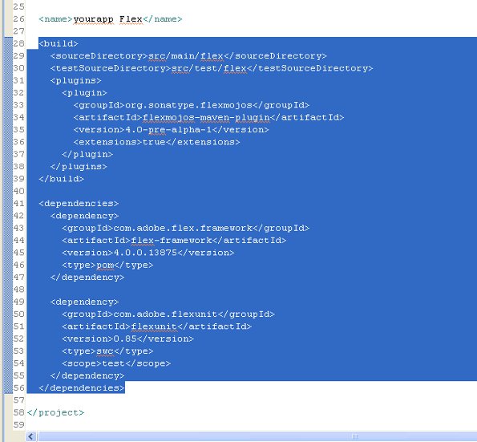477x442 pixels.
Task: Click the sourceDirectory src/main/flex value
Action: [x=186, y=56]
